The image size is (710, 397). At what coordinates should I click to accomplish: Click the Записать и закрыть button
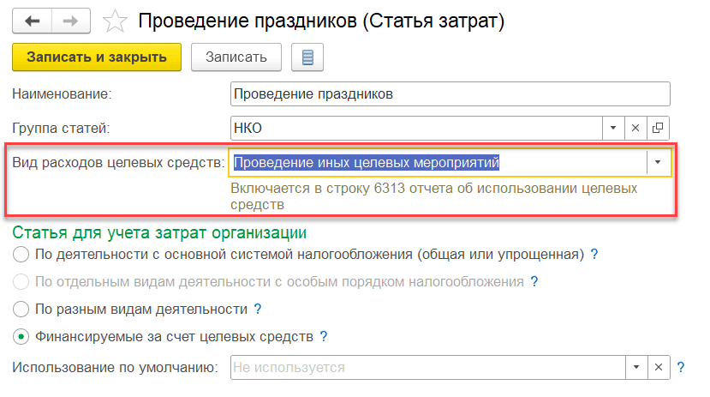(97, 57)
